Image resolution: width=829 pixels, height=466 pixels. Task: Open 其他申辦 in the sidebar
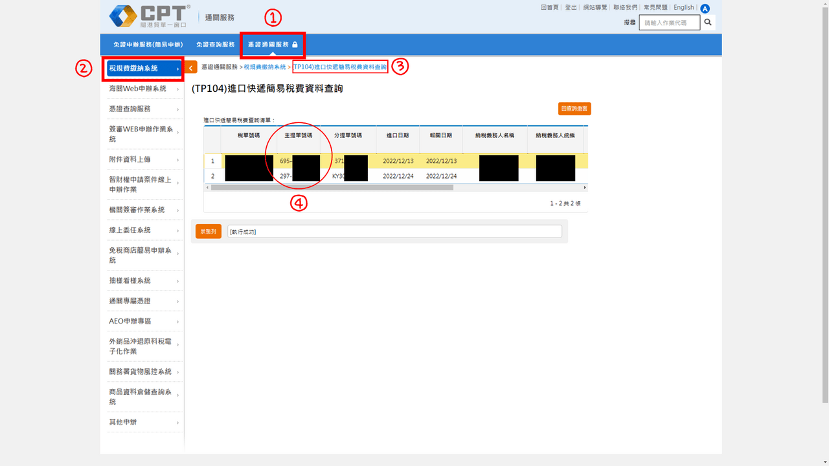pos(144,422)
